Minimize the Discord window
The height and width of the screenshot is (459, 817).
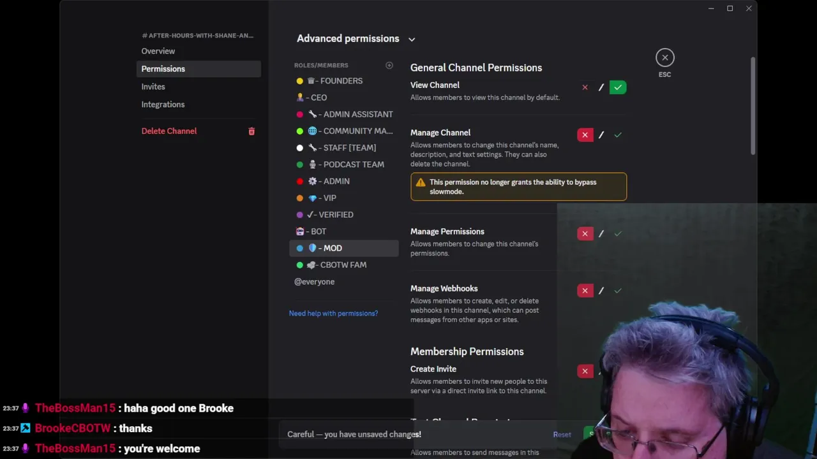coord(711,8)
